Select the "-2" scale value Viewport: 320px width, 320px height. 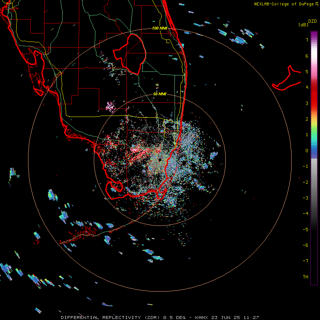click(x=305, y=182)
